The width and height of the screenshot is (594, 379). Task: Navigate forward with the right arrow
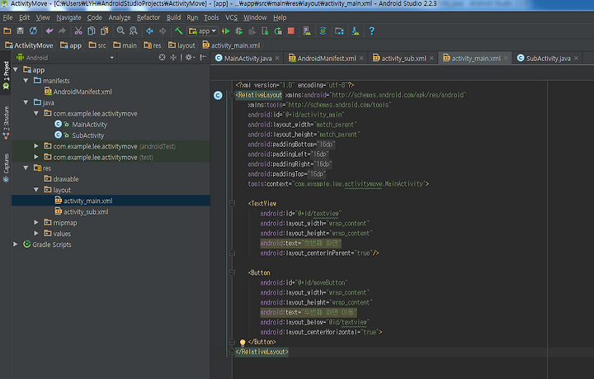[x=163, y=31]
